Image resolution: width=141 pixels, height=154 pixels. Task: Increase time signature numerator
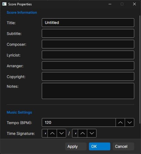tap(52, 133)
